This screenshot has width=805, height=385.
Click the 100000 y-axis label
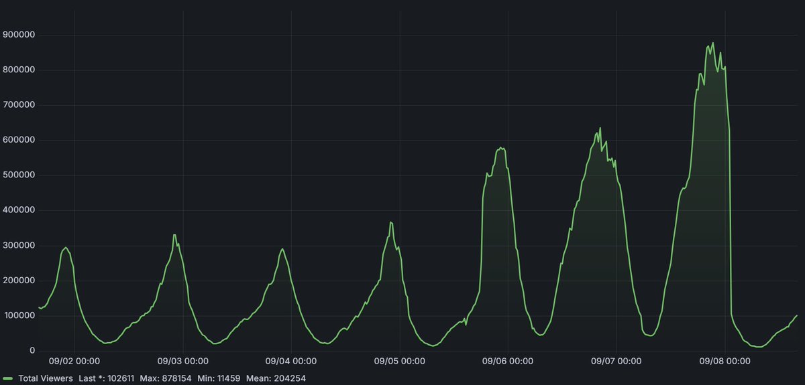[19, 316]
